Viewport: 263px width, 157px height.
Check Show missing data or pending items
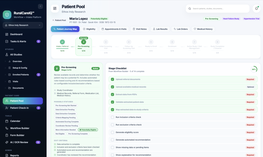coord(112,147)
